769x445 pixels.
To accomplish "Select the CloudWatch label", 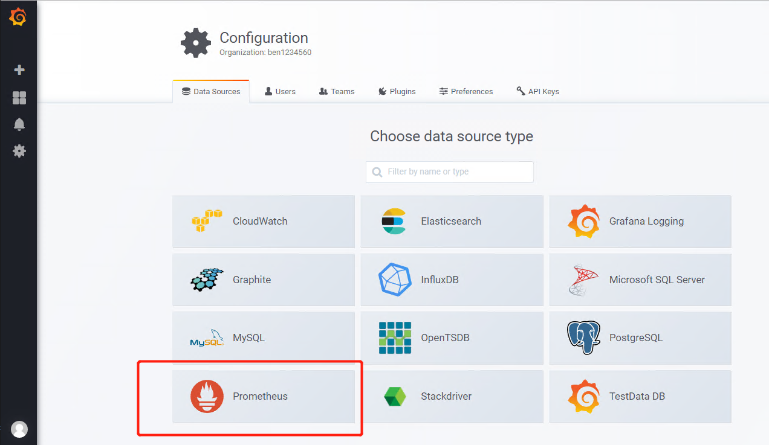I will [260, 221].
